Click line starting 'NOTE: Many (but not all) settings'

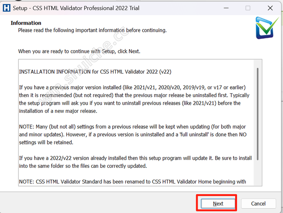[132, 127]
